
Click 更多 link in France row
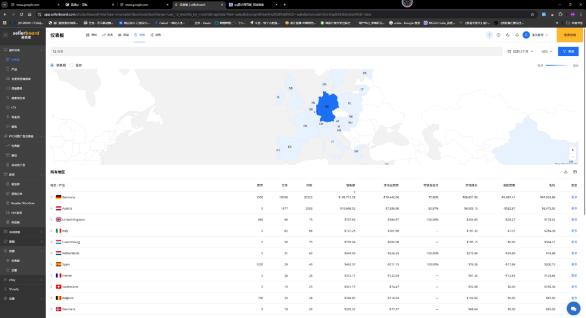pyautogui.click(x=575, y=275)
